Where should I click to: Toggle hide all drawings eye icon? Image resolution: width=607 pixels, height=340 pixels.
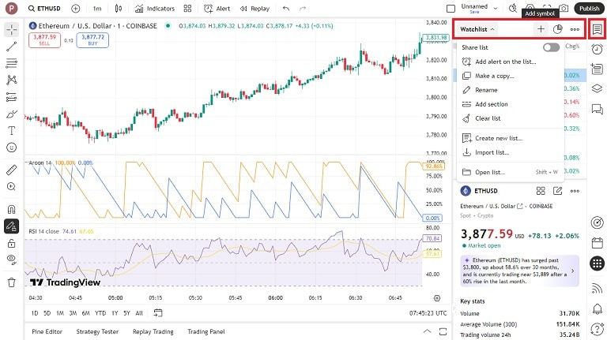click(12, 260)
